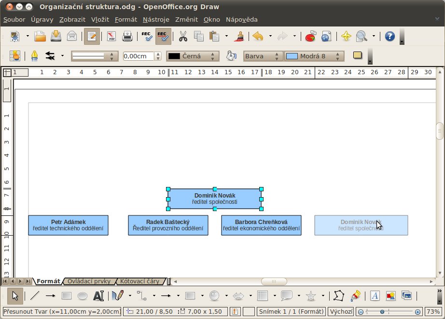Select the Barbora Chreňková box
445x319 pixels.
point(261,225)
